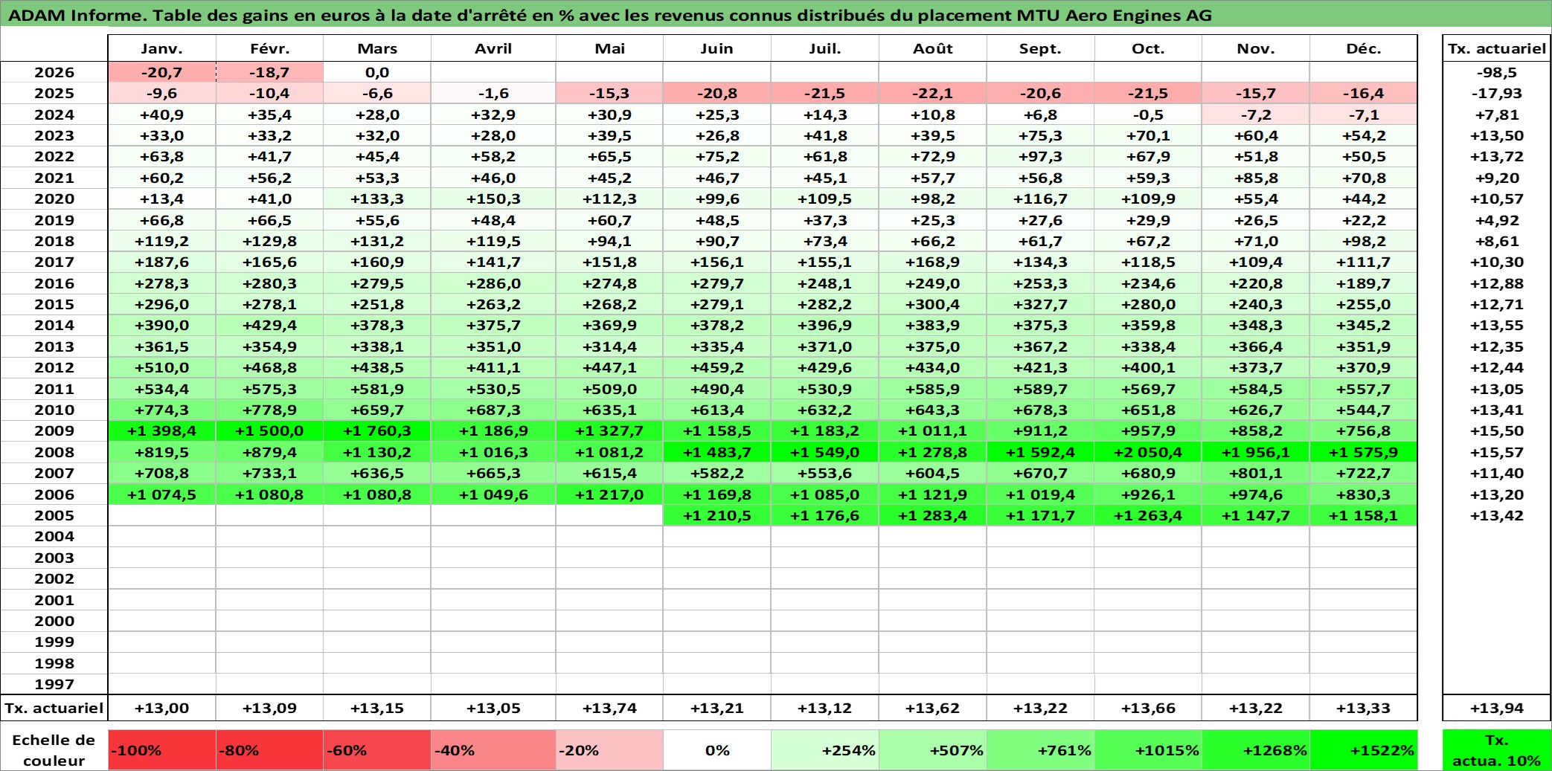
Task: Click the +85,8 cell in 2021 Nov.
Action: click(x=1256, y=178)
